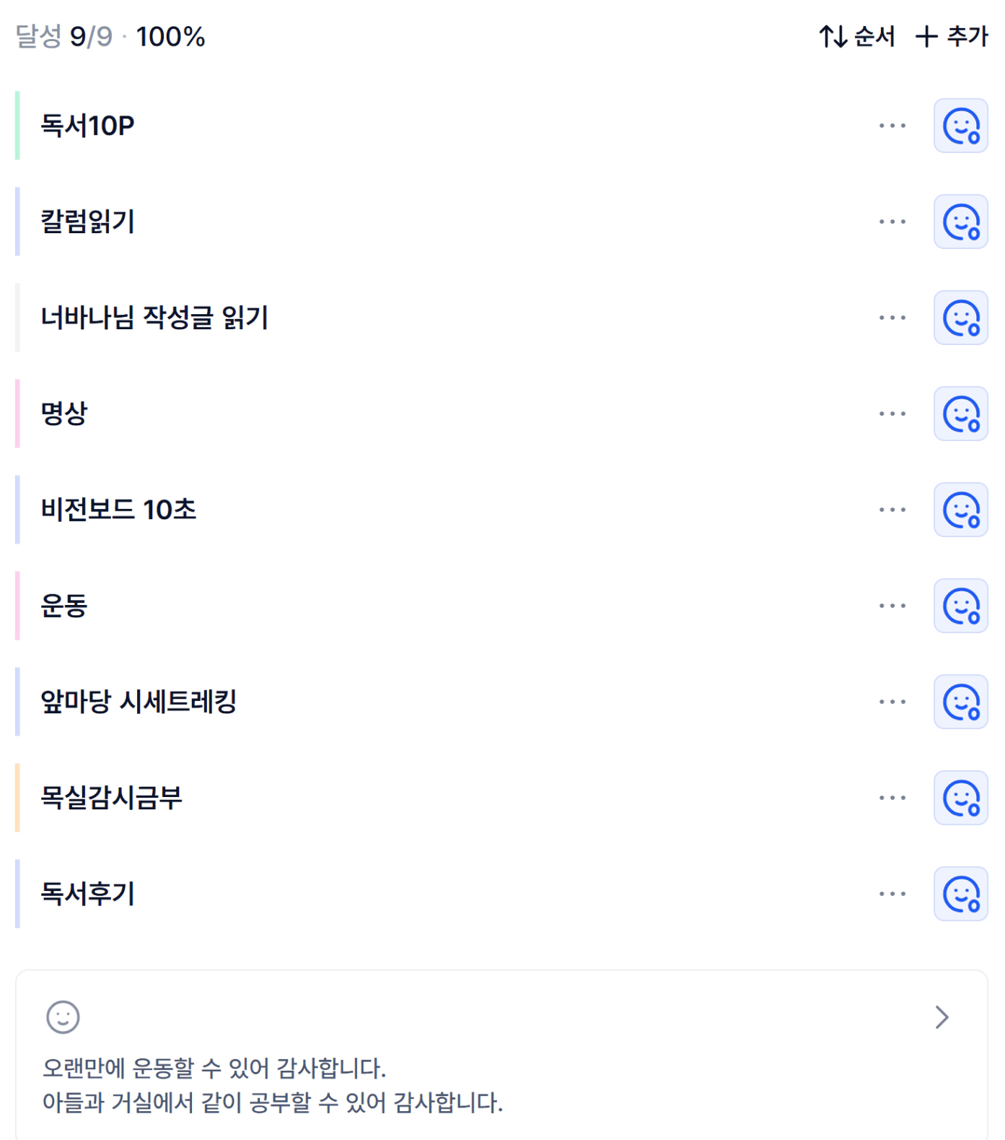Viewport: 1005px width, 1140px height.
Task: Expand the gratitude note with chevron arrow
Action: tap(942, 1017)
